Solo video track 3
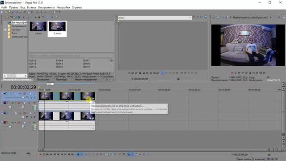 [x=35, y=113]
